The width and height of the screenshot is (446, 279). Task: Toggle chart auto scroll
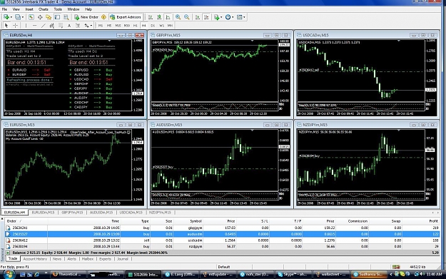[198, 17]
